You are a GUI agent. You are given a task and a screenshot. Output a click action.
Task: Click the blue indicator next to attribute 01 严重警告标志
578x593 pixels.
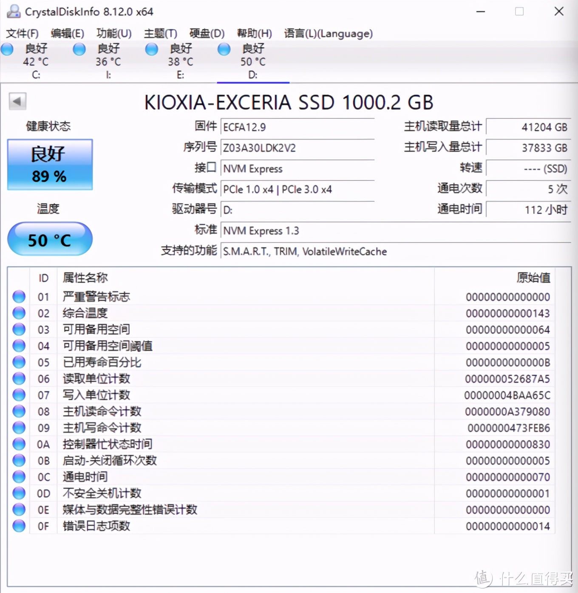tap(19, 296)
